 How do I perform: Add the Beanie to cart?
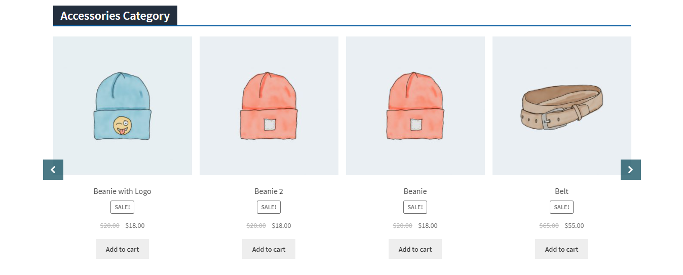pyautogui.click(x=415, y=249)
